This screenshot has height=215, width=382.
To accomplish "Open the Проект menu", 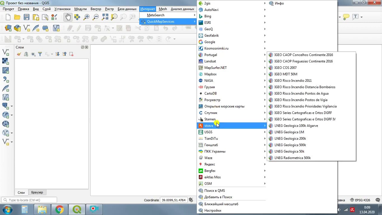I will [x=8, y=9].
